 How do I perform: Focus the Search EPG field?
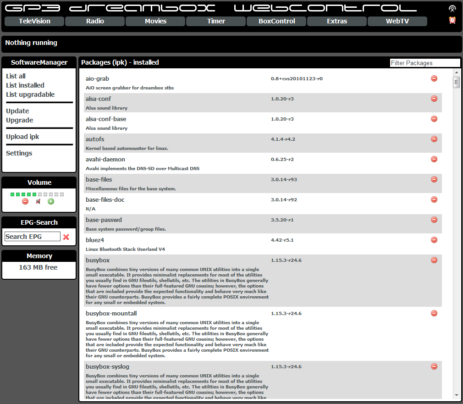coord(33,237)
